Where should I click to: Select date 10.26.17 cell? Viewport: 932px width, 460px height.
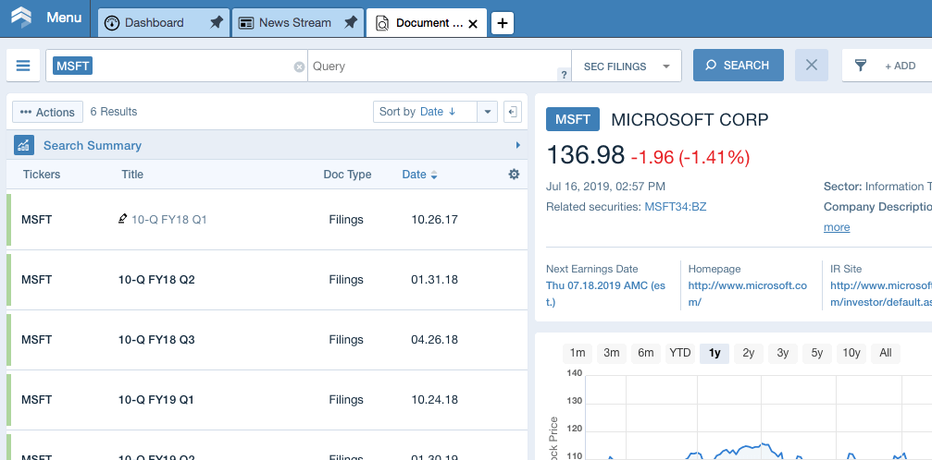434,220
